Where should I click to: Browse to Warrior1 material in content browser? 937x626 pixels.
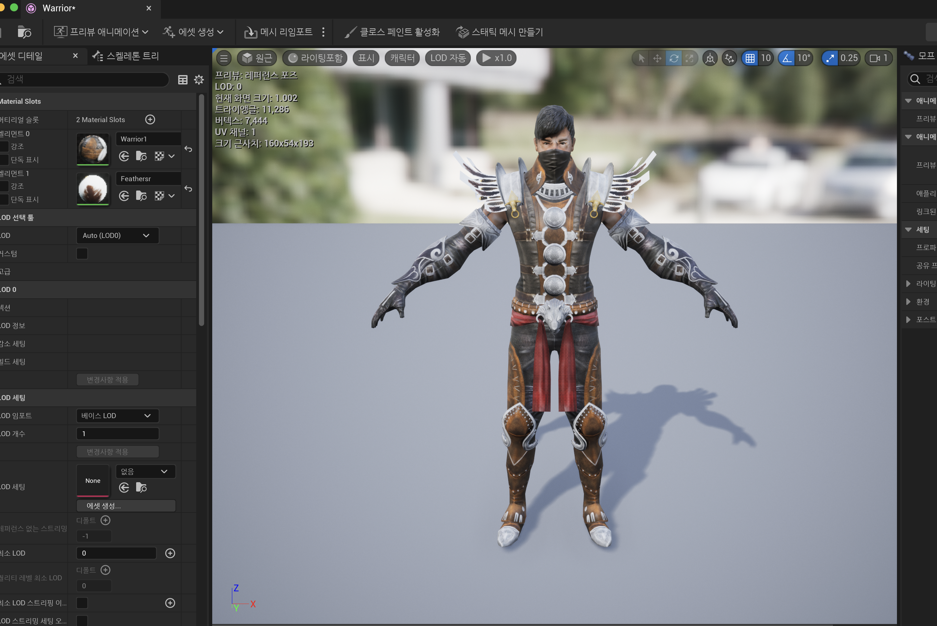click(x=141, y=156)
